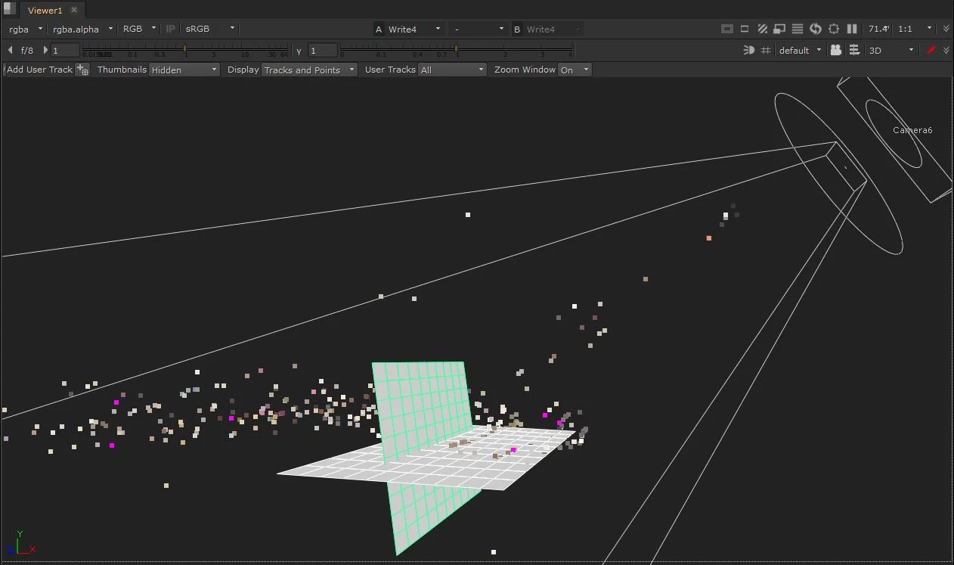Adjust the gain slider
Viewport: 954px width, 565px height.
click(x=184, y=50)
